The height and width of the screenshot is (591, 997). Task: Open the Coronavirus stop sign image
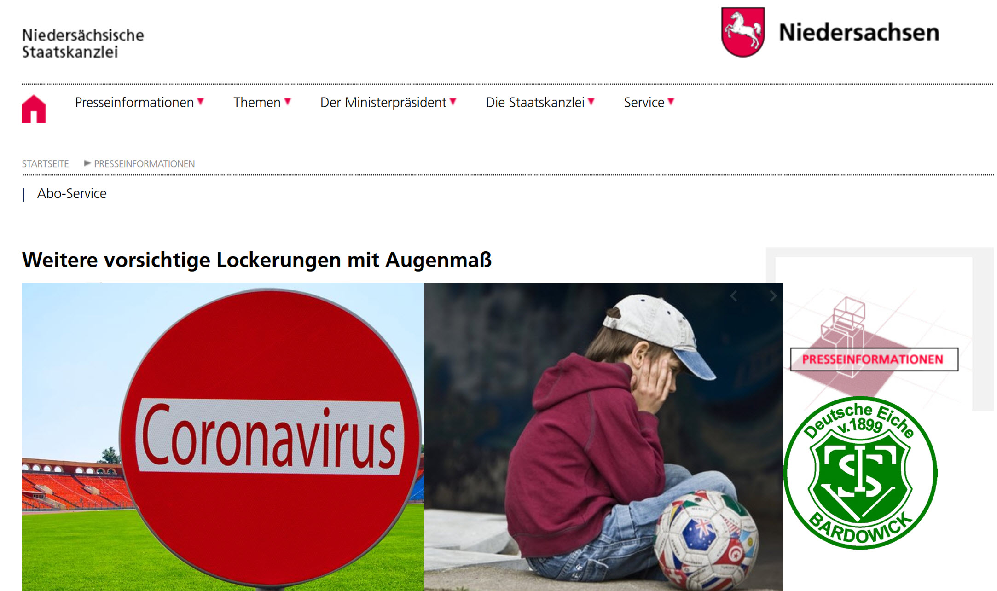coord(223,437)
